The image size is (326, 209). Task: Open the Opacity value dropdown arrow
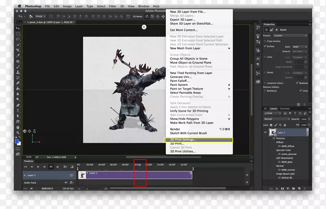click(x=309, y=119)
